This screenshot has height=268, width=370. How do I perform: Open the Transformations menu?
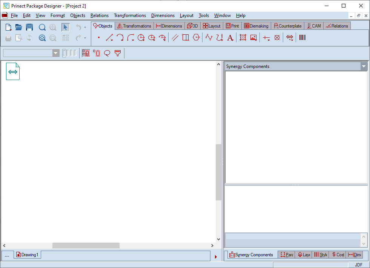coord(130,15)
